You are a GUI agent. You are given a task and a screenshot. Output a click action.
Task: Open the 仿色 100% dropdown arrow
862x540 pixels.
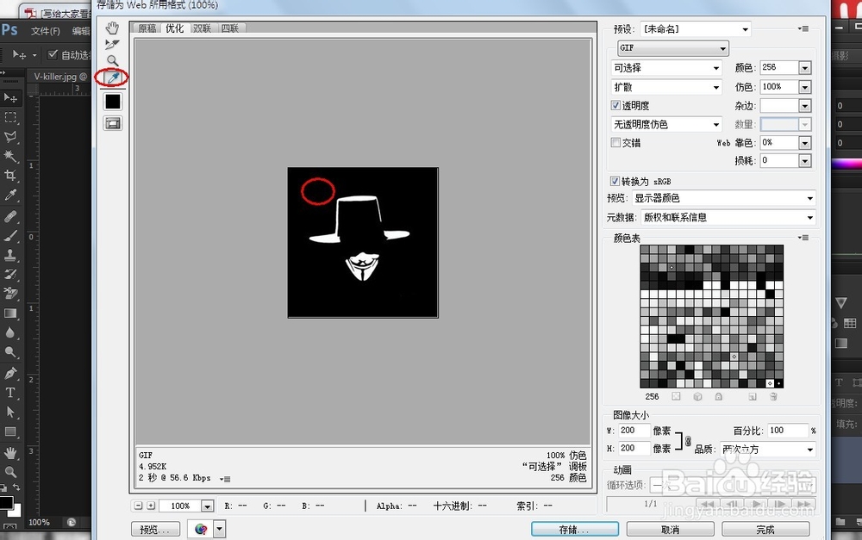click(805, 87)
